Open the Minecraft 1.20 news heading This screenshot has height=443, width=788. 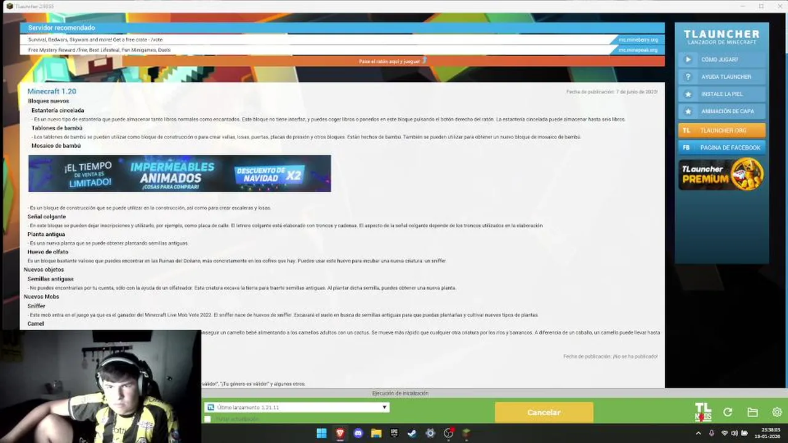click(52, 91)
